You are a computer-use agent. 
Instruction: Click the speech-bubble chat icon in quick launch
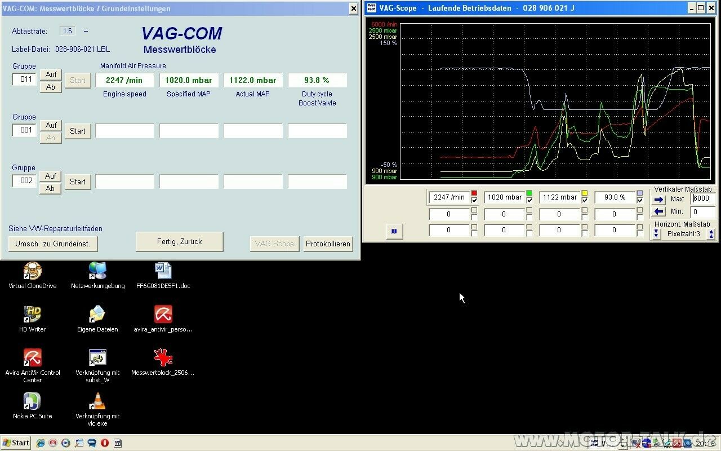[91, 443]
